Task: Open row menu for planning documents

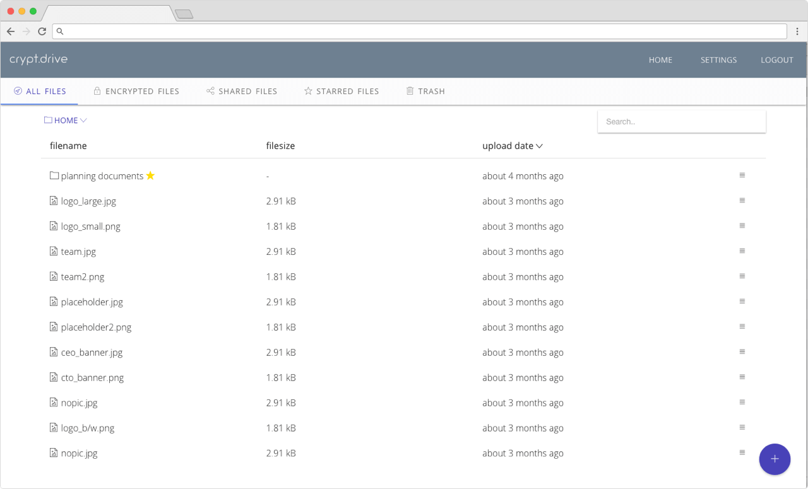Action: (x=742, y=175)
